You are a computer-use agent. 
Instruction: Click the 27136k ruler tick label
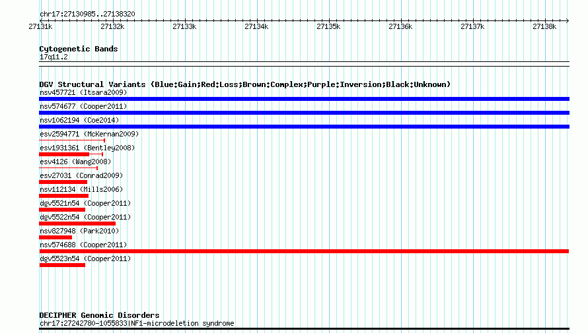point(400,26)
